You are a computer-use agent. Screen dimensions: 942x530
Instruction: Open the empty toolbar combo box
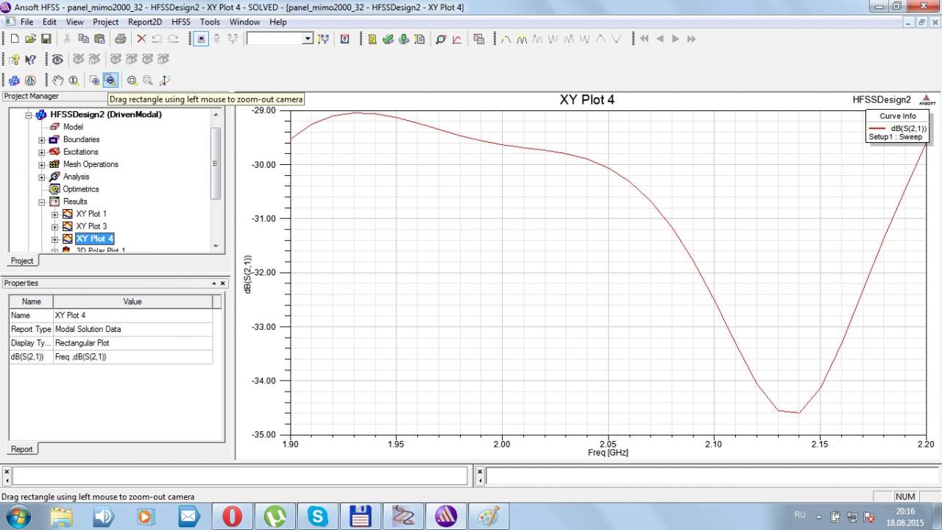click(x=280, y=39)
